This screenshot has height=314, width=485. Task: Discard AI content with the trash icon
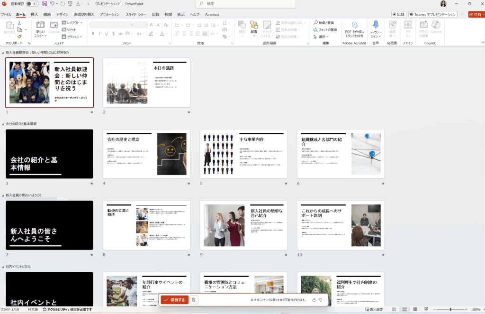(193, 300)
